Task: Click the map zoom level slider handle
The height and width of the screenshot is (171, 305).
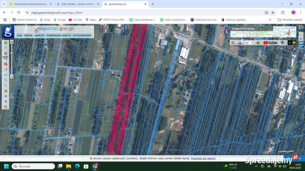Action: tap(12, 53)
